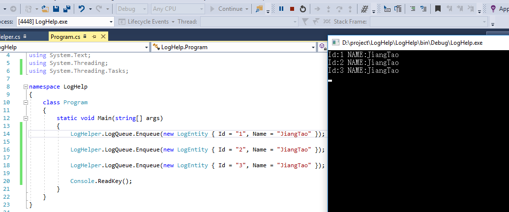Switch to the Helper.cs tab
The height and width of the screenshot is (212, 509).
(x=13, y=37)
